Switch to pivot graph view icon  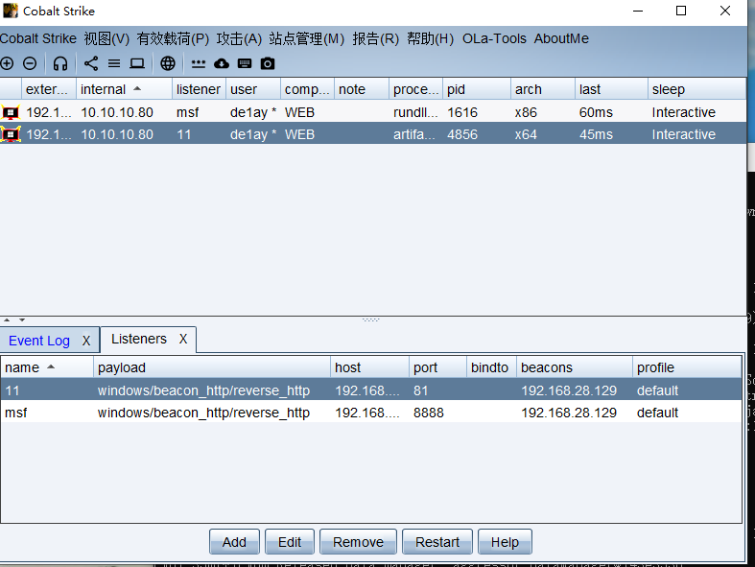(x=91, y=63)
